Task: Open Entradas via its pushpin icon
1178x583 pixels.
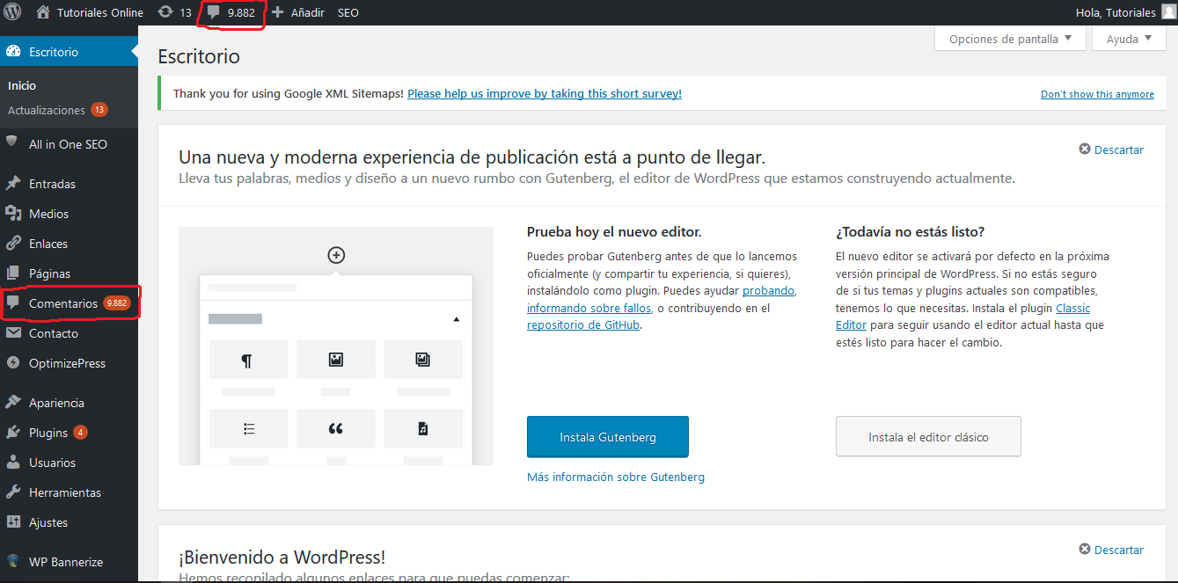Action: pyautogui.click(x=13, y=184)
